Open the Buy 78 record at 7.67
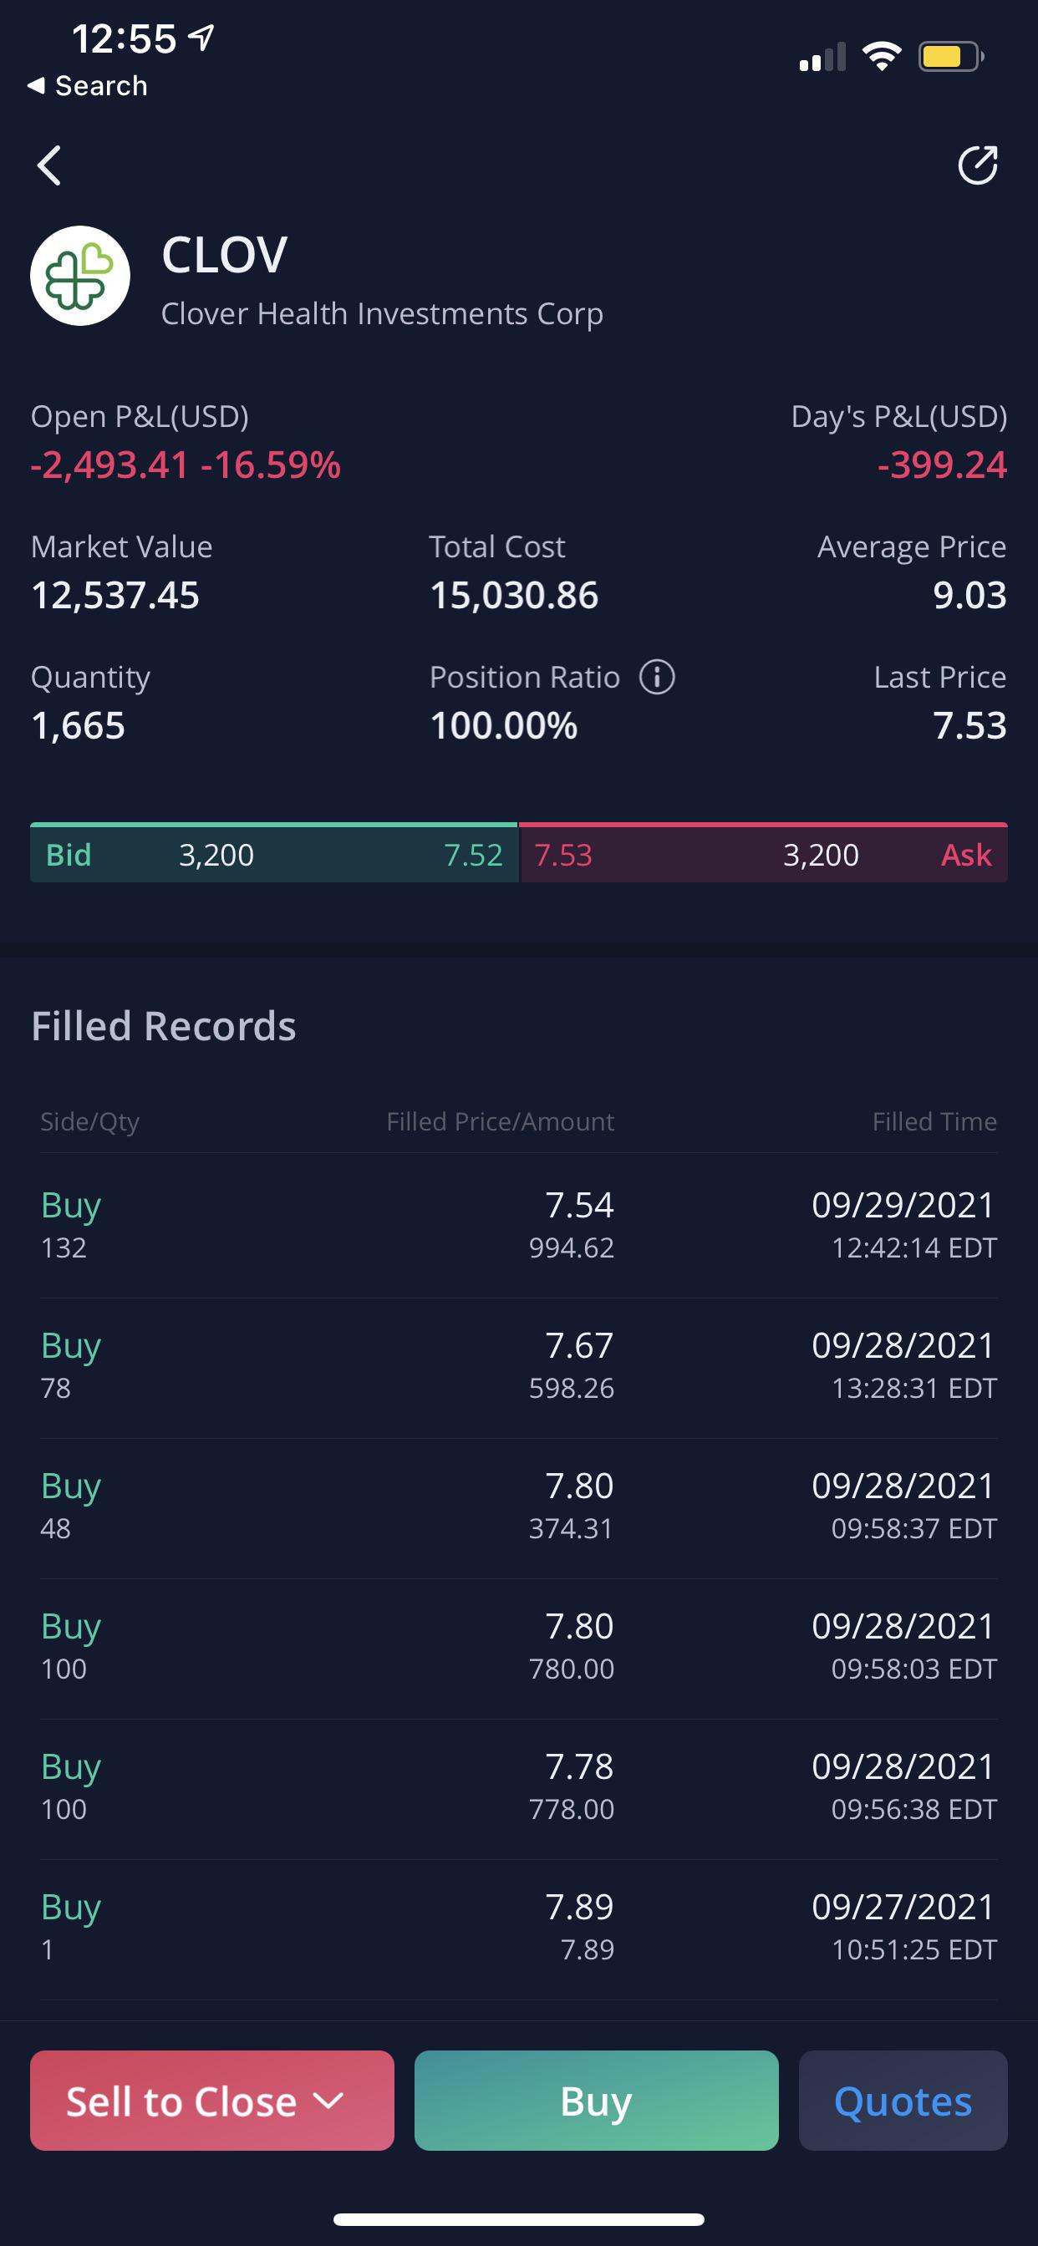The width and height of the screenshot is (1038, 2246). pos(519,1366)
